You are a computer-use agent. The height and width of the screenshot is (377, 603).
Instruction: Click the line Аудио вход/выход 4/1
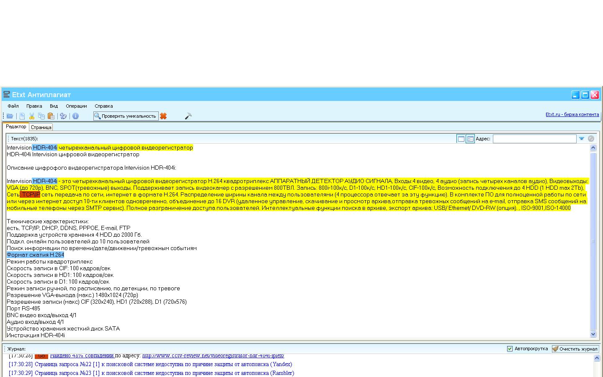35,322
